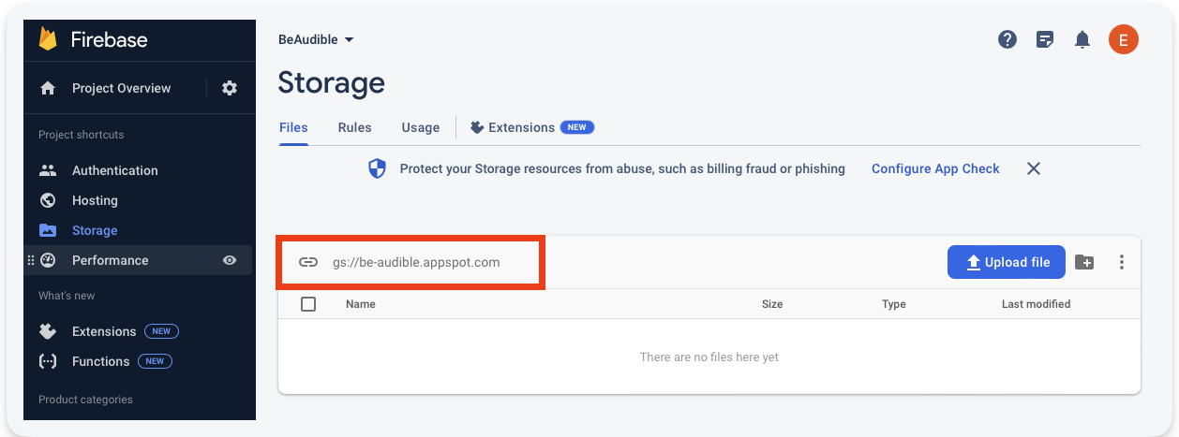Click the Product categories heading
This screenshot has height=437, width=1179.
pyautogui.click(x=85, y=400)
